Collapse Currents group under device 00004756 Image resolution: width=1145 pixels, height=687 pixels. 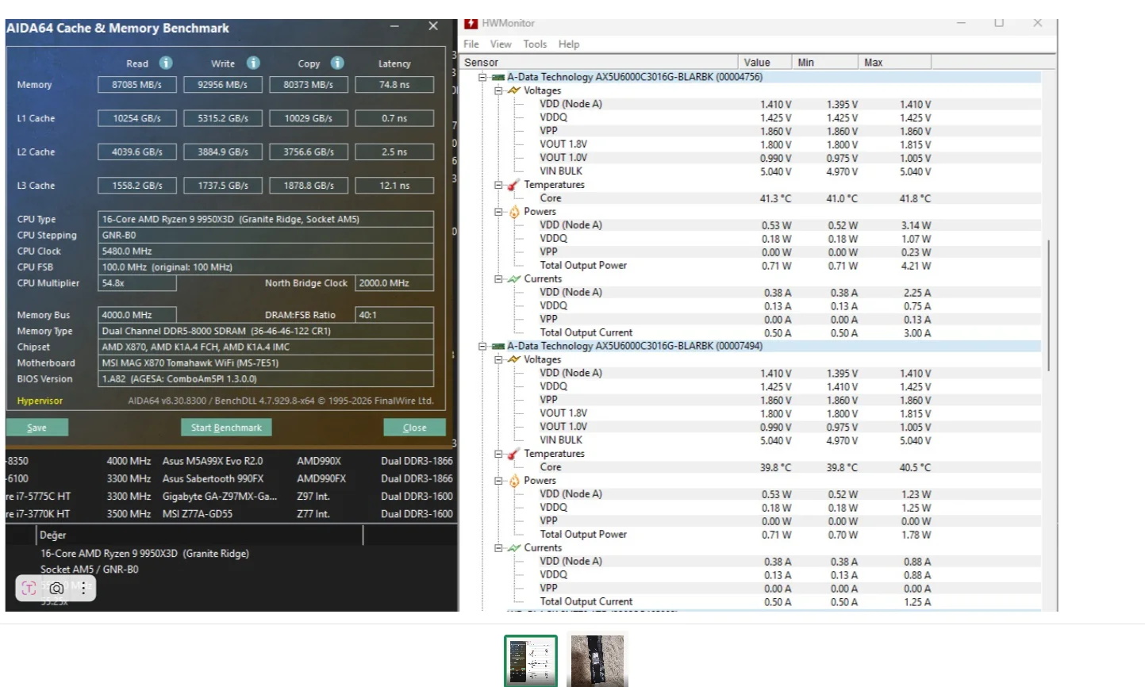click(x=498, y=279)
